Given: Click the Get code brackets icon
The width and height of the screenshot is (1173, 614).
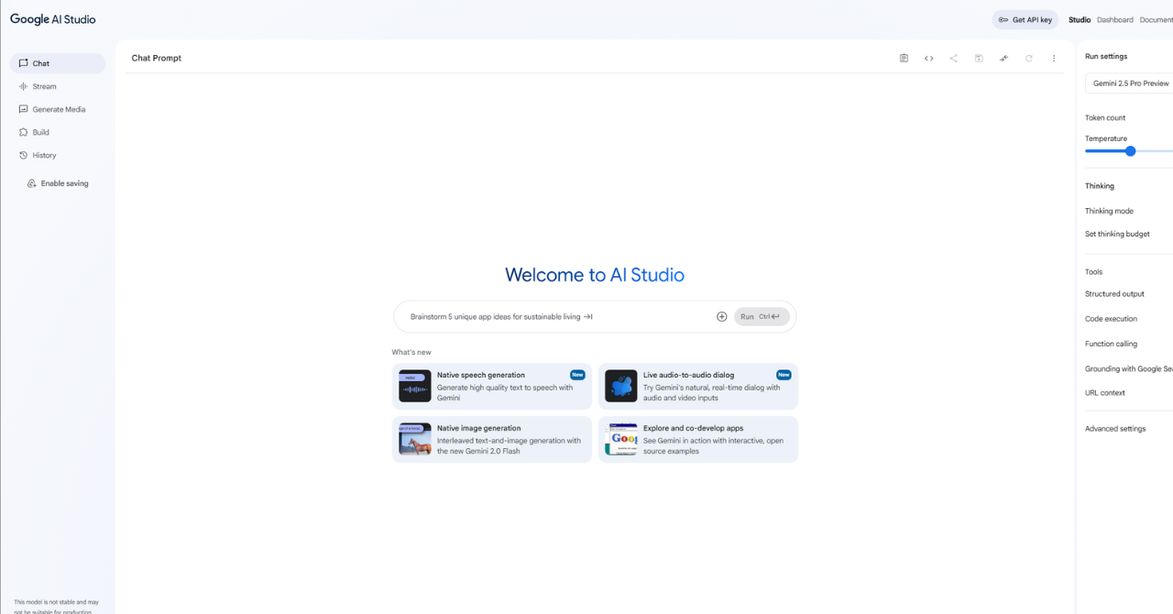Looking at the screenshot, I should pos(928,59).
